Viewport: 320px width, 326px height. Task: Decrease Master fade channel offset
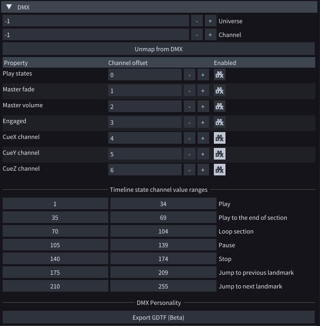coord(189,91)
